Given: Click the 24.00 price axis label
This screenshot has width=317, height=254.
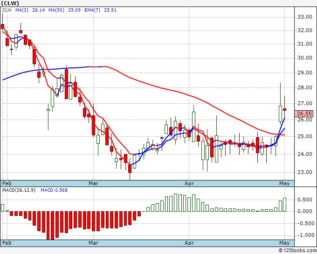Looking at the screenshot, I should point(305,154).
